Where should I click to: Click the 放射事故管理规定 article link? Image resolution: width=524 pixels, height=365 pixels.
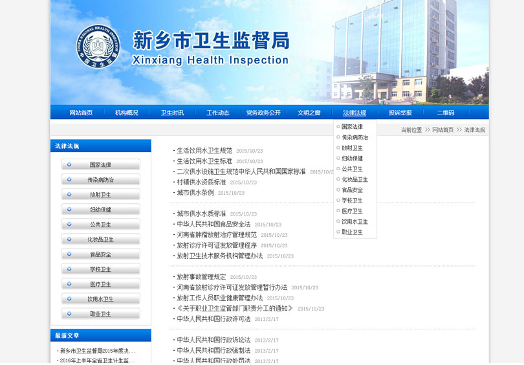[x=201, y=277]
